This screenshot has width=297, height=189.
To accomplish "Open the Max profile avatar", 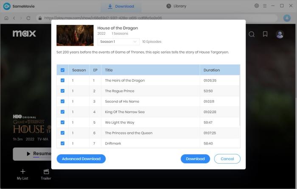I will [x=280, y=34].
